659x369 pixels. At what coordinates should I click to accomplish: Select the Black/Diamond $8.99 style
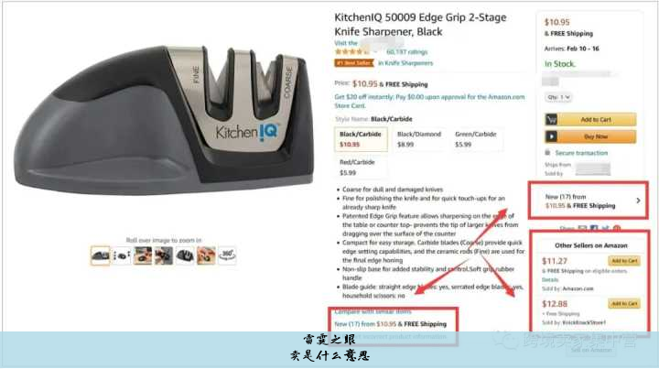coord(418,139)
